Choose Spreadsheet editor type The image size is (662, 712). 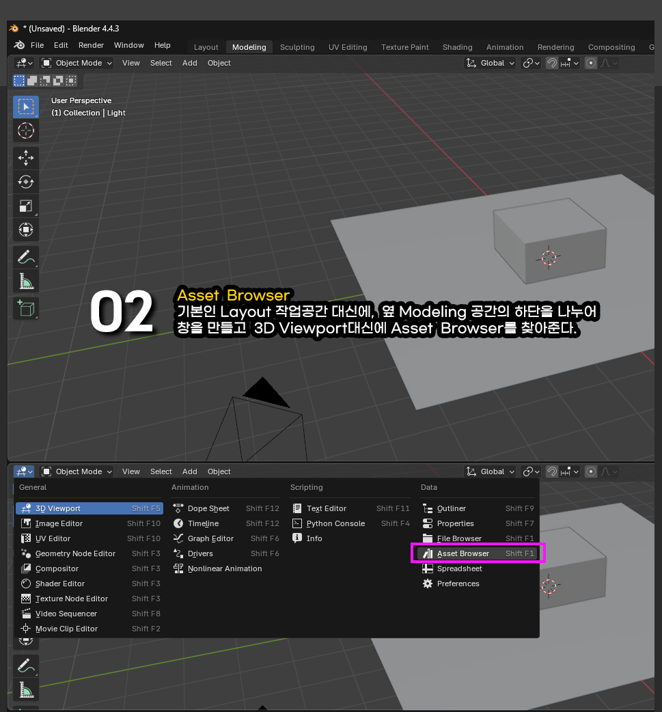point(478,569)
